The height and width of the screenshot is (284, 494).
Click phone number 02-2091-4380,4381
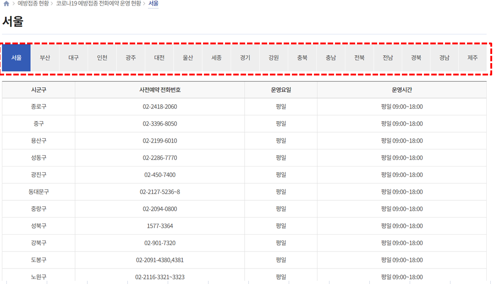(160, 260)
